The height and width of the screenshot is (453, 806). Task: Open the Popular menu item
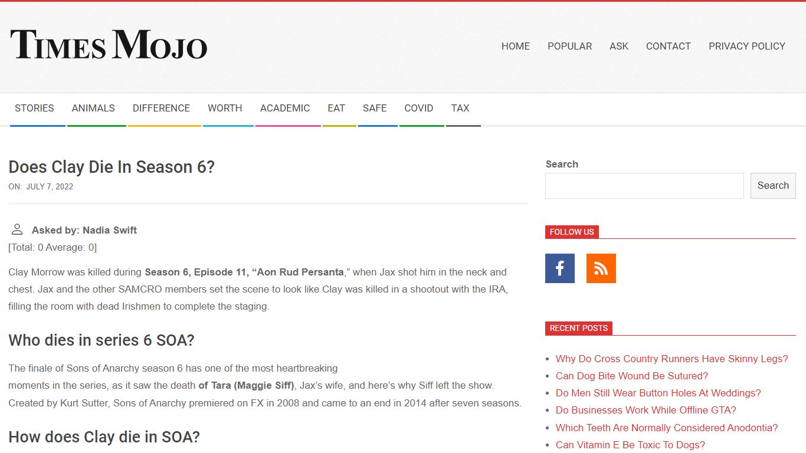point(569,46)
